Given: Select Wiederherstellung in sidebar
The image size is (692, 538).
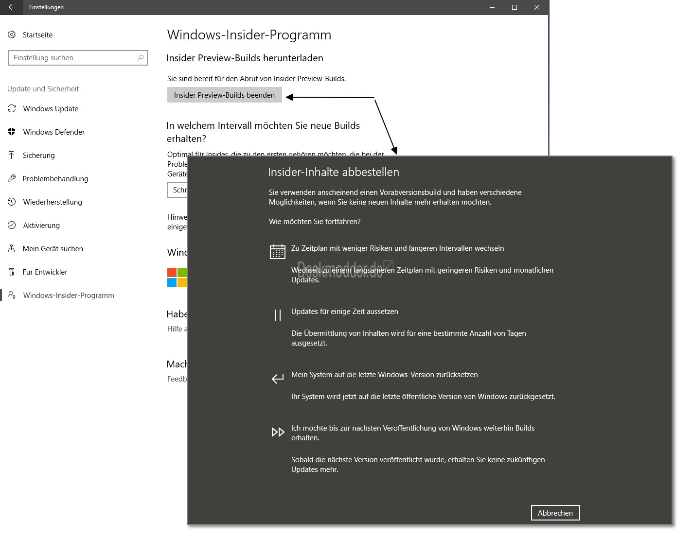Looking at the screenshot, I should 53,202.
